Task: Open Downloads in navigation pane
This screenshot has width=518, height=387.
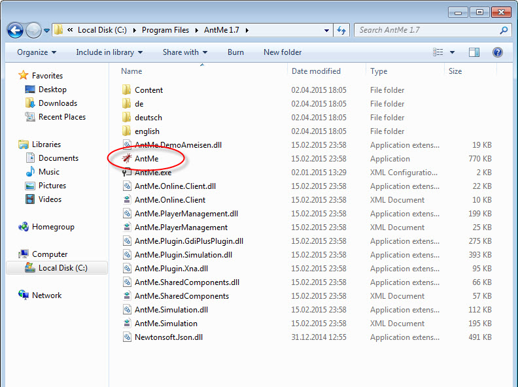Action: (58, 103)
